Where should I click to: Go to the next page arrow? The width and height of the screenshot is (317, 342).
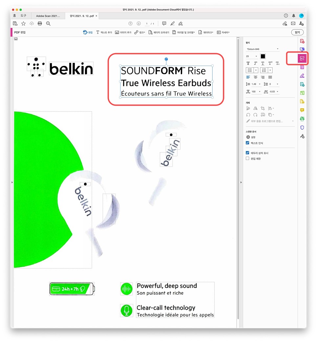point(138,24)
